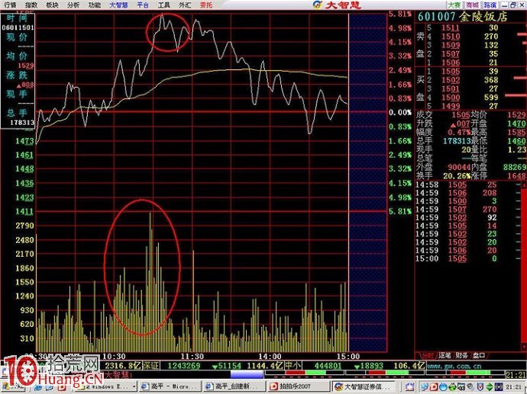Select buy level 4 volume 599
The image size is (527, 394).
491,98
